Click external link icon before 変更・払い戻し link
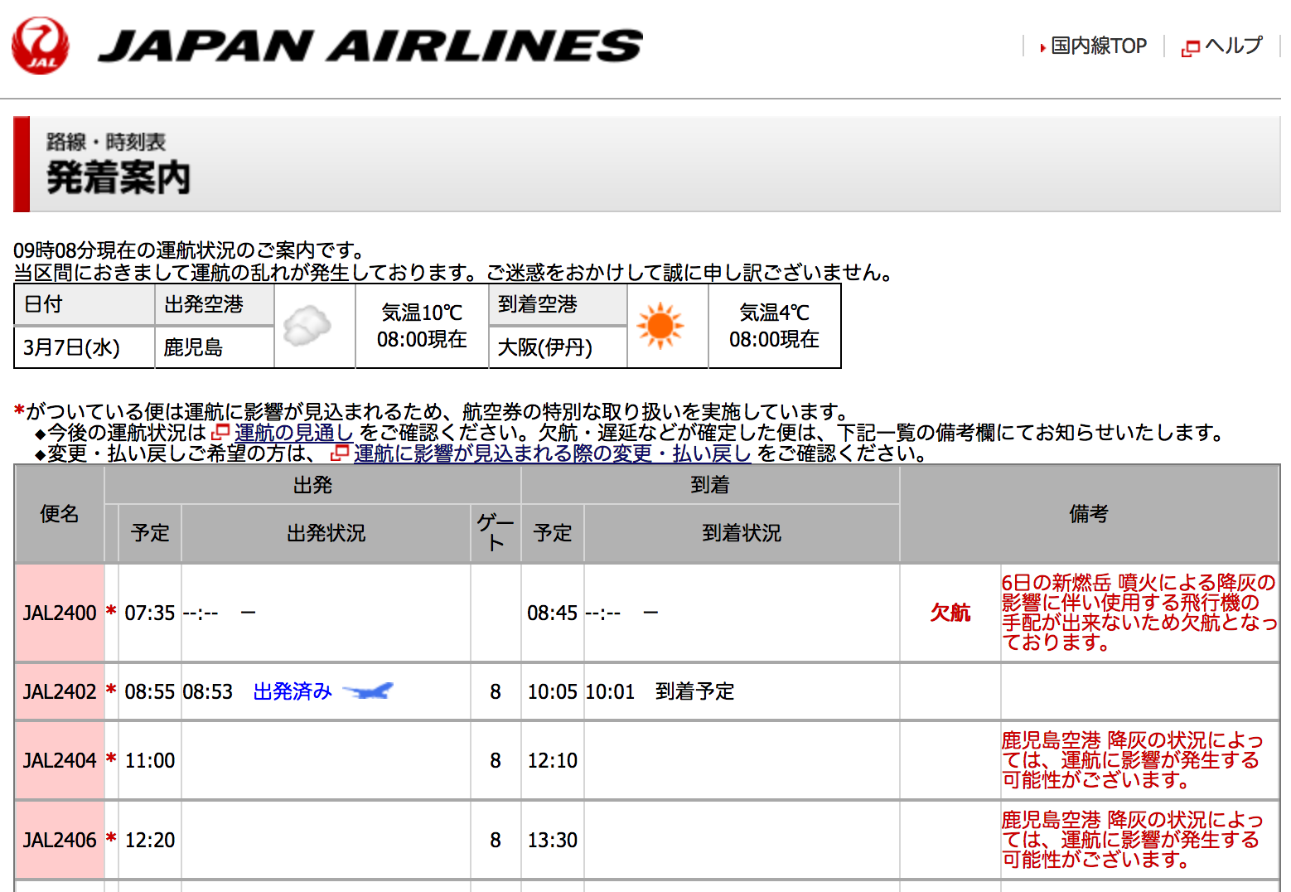The height and width of the screenshot is (892, 1291). coord(340,453)
